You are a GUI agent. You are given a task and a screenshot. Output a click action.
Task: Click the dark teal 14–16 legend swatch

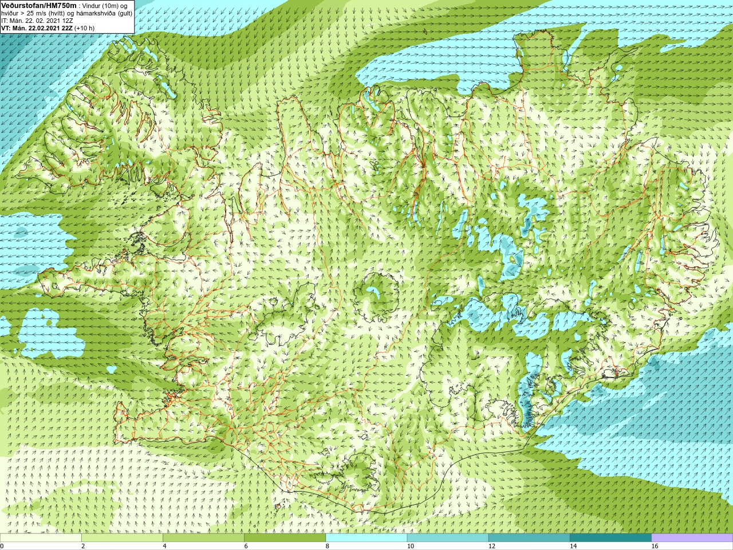click(x=610, y=538)
